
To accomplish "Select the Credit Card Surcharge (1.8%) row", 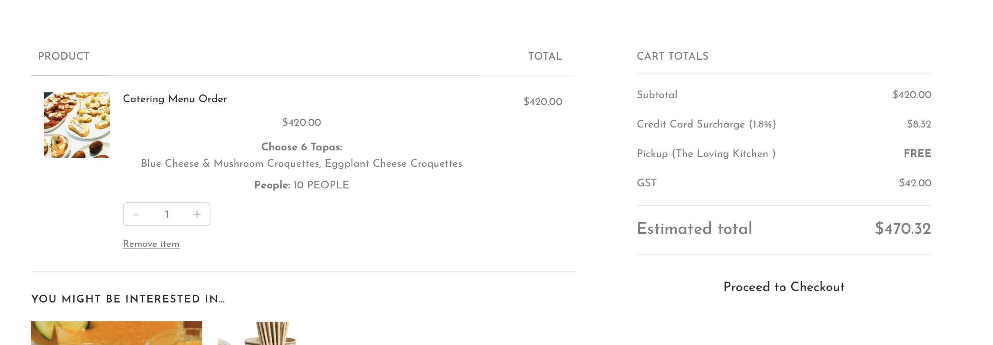I will pyautogui.click(x=706, y=124).
